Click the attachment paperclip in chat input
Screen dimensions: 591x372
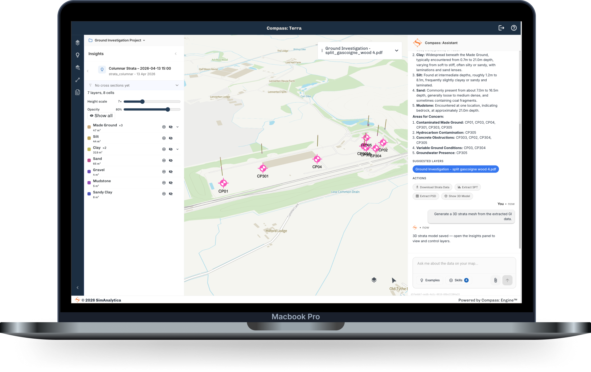495,280
